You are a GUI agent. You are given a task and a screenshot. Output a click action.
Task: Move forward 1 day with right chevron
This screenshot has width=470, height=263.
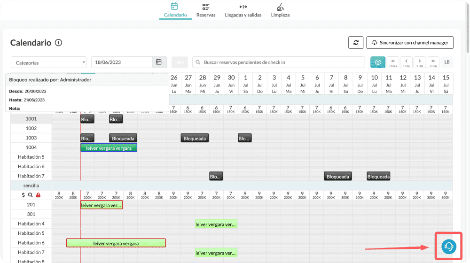420,62
